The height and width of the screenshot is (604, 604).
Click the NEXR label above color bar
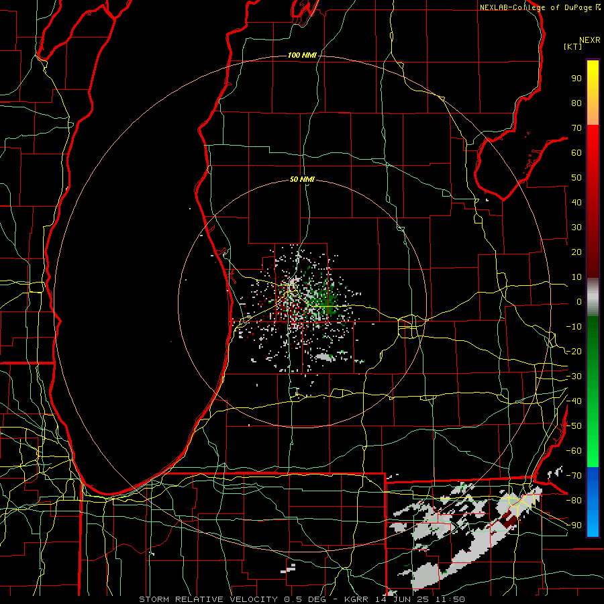pyautogui.click(x=590, y=40)
